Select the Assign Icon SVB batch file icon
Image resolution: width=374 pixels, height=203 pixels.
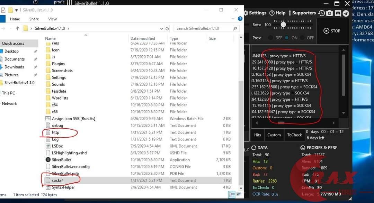[x=48, y=118]
